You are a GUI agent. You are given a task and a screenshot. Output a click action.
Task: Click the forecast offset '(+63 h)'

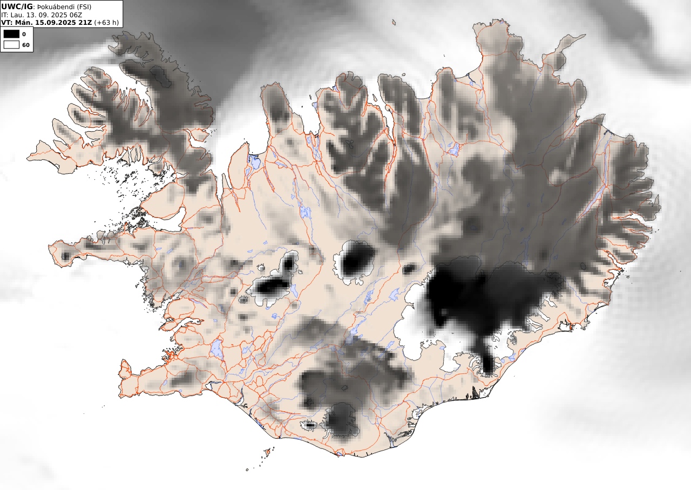tap(106, 23)
